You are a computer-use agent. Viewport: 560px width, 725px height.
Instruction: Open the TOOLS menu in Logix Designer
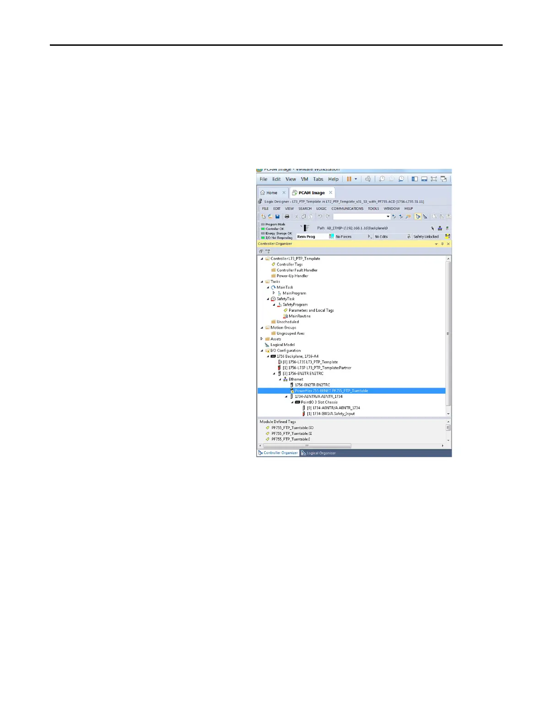point(373,209)
